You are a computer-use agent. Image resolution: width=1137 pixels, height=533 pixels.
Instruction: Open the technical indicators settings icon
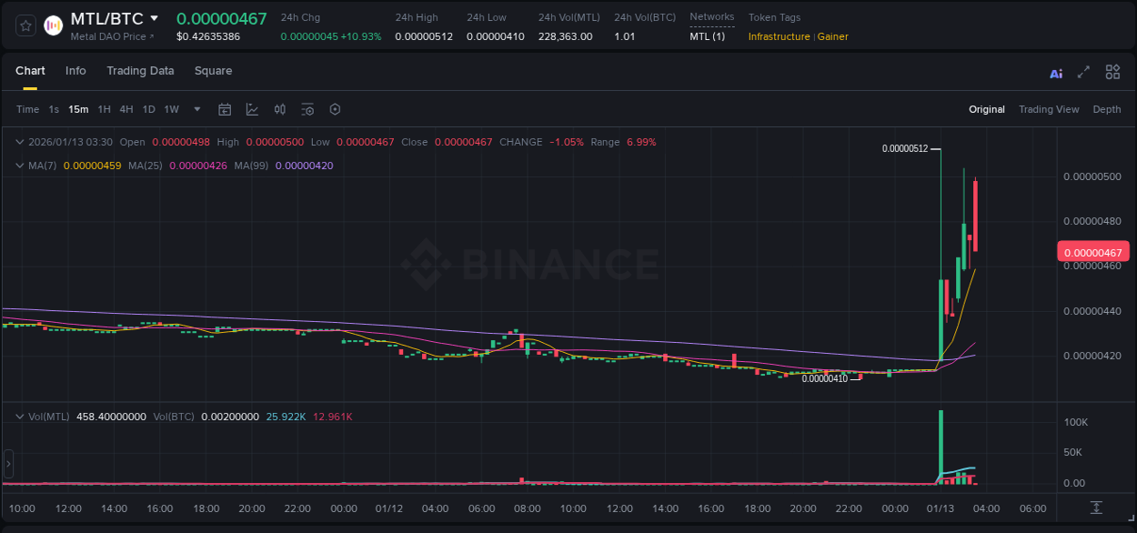(307, 109)
